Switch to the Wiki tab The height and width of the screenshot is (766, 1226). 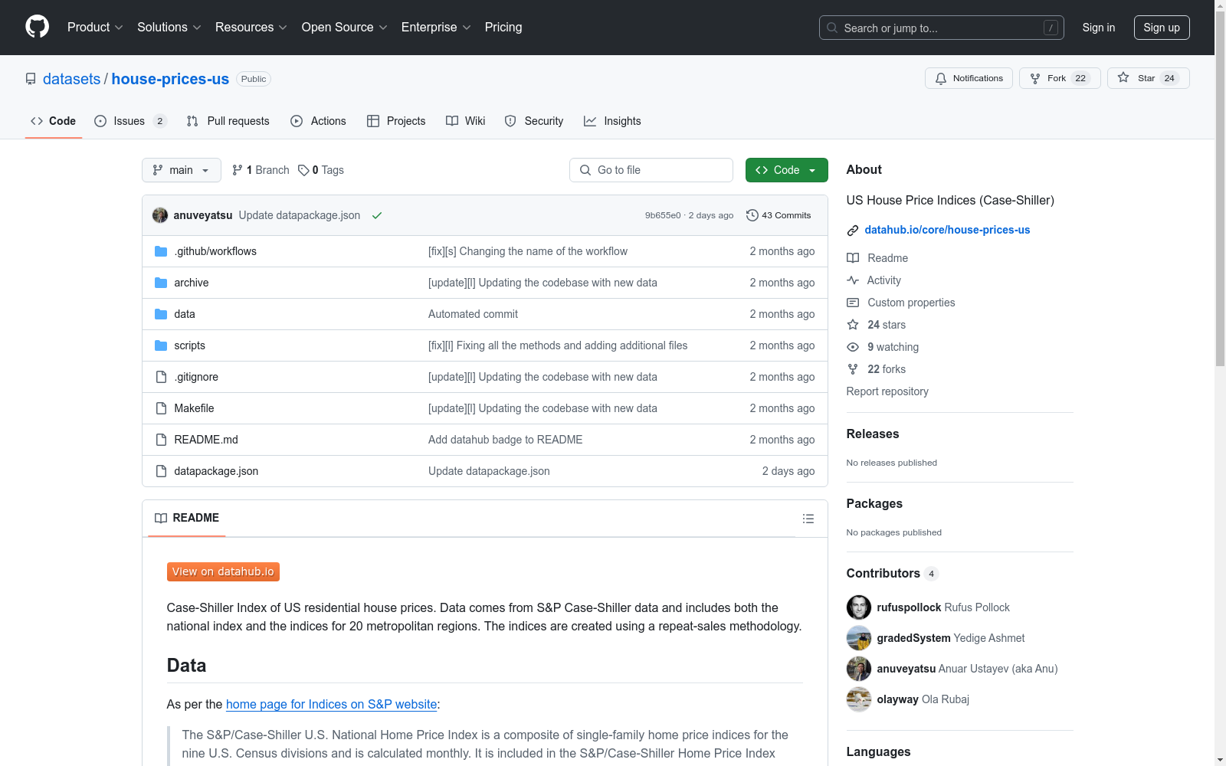pyautogui.click(x=466, y=121)
